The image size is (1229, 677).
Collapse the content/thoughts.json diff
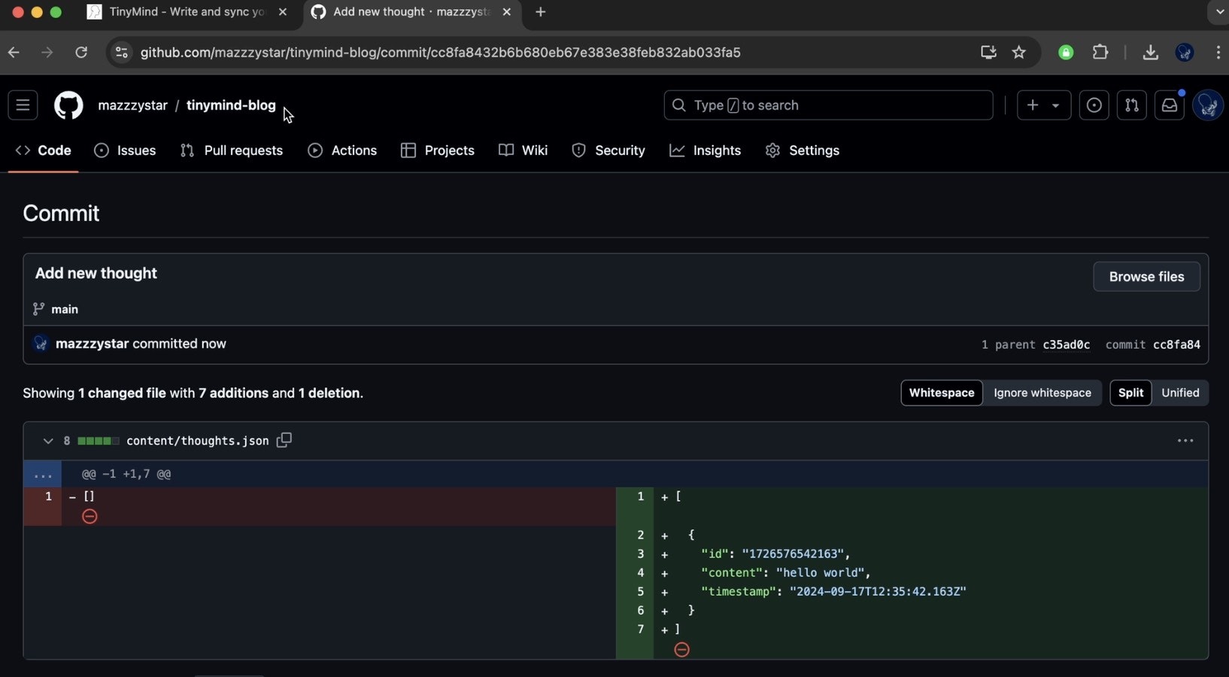[x=48, y=441]
